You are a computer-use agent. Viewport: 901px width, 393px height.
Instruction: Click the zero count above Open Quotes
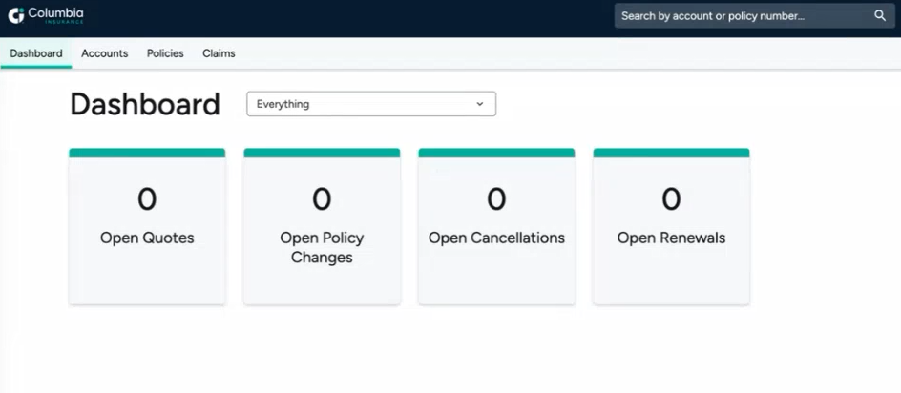pyautogui.click(x=147, y=199)
